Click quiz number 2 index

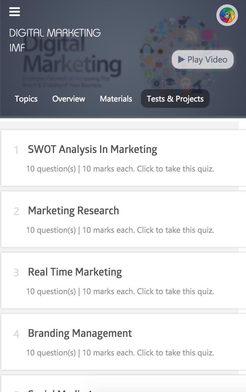coord(16,212)
